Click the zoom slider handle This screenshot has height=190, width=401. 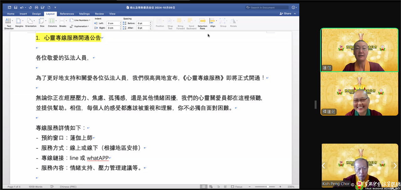pyautogui.click(x=268, y=187)
